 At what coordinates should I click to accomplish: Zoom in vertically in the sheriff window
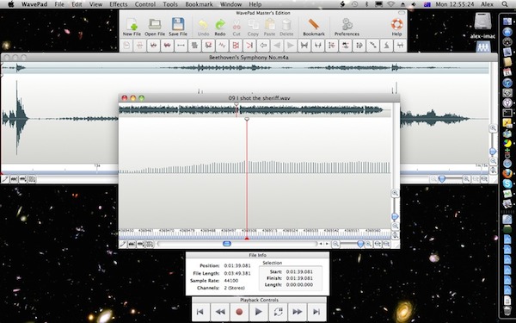click(x=395, y=193)
